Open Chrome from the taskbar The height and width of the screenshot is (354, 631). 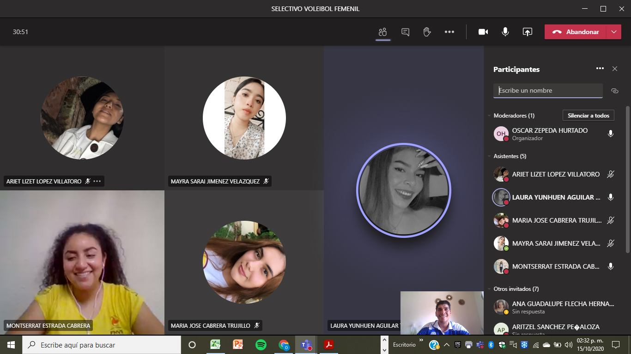(x=284, y=345)
